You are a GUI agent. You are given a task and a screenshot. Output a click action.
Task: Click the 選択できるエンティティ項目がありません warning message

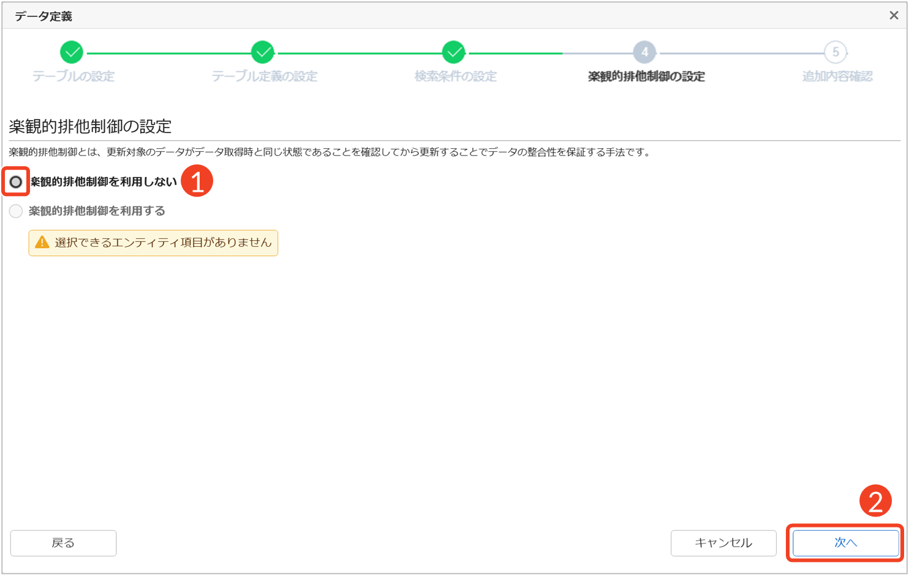162,243
